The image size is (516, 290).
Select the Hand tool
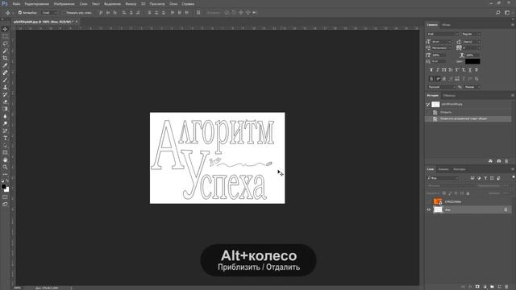pyautogui.click(x=5, y=159)
